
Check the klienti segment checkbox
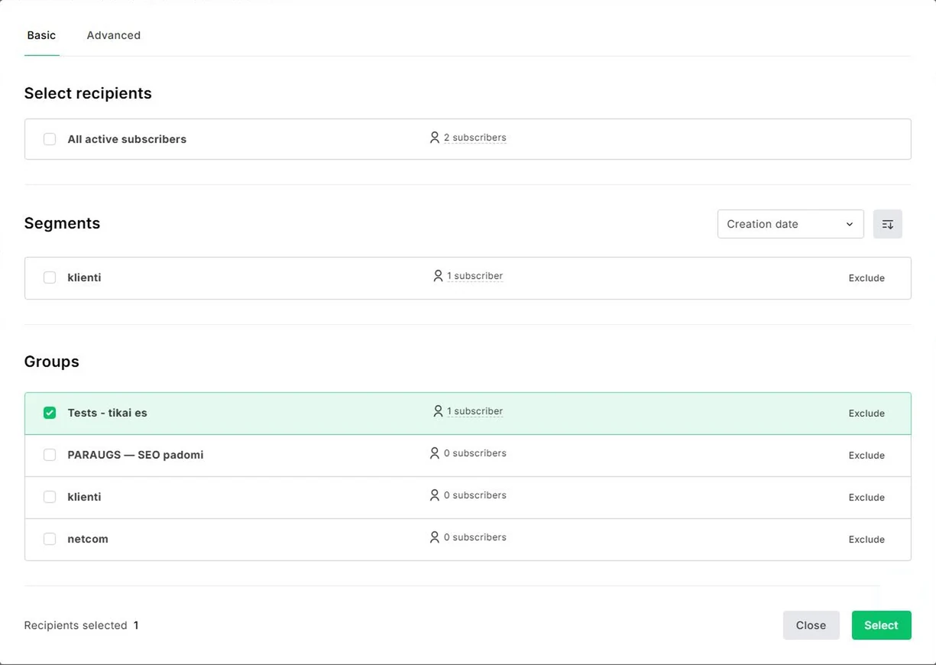point(50,277)
